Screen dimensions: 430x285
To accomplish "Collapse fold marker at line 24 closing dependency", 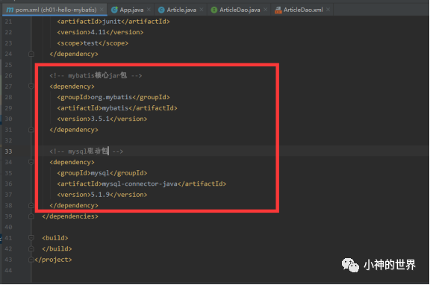I will pyautogui.click(x=31, y=54).
